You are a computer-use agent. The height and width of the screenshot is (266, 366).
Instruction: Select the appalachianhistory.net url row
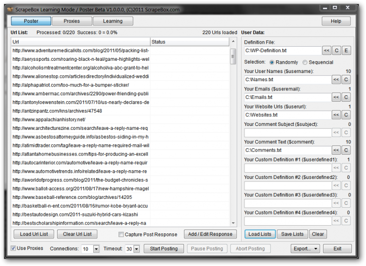[120, 120]
